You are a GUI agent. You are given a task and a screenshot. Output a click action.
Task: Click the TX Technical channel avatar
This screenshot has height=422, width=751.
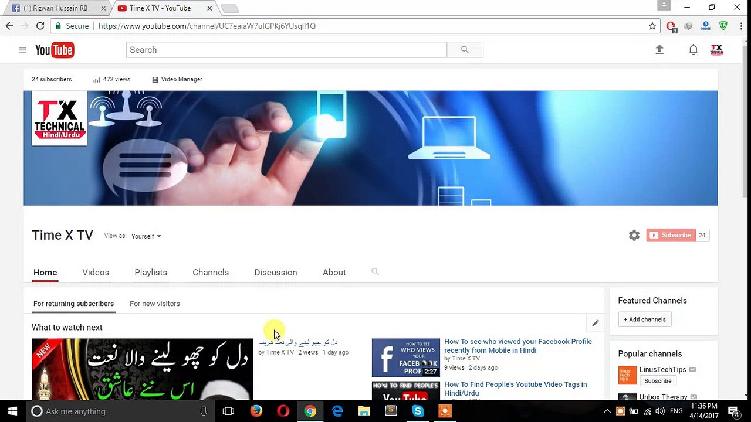click(x=59, y=118)
